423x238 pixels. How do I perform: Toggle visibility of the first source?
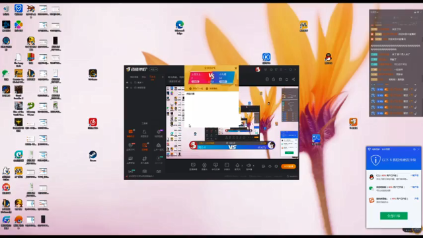click(128, 83)
